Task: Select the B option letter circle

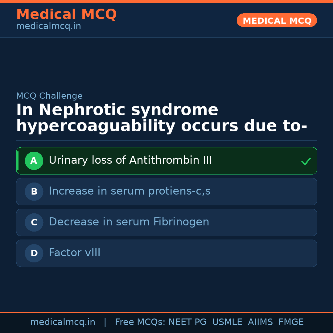Action: click(34, 191)
